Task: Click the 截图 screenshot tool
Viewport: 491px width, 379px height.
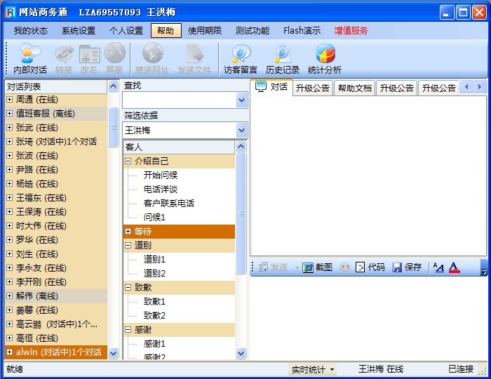Action: coord(318,267)
